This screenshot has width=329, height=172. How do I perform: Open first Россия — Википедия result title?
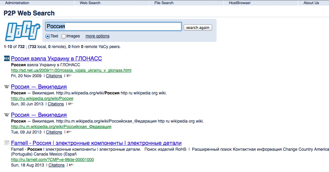pyautogui.click(x=39, y=87)
